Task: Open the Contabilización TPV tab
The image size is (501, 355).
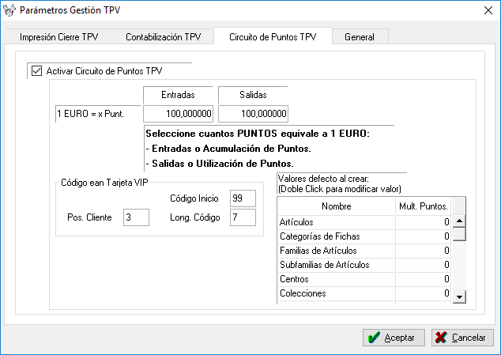Action: point(163,37)
